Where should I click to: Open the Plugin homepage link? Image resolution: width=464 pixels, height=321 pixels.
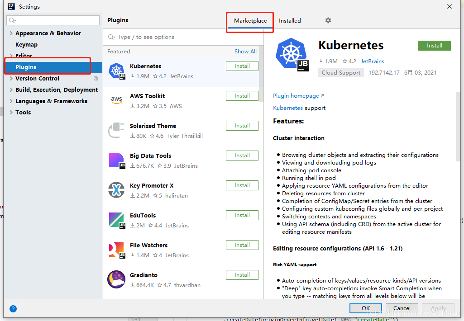click(298, 96)
